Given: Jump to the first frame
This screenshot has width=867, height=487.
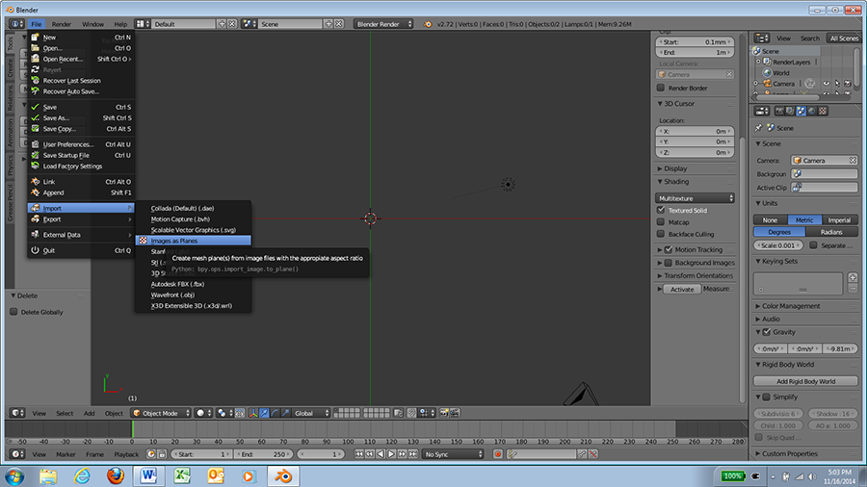Looking at the screenshot, I should pyautogui.click(x=359, y=454).
